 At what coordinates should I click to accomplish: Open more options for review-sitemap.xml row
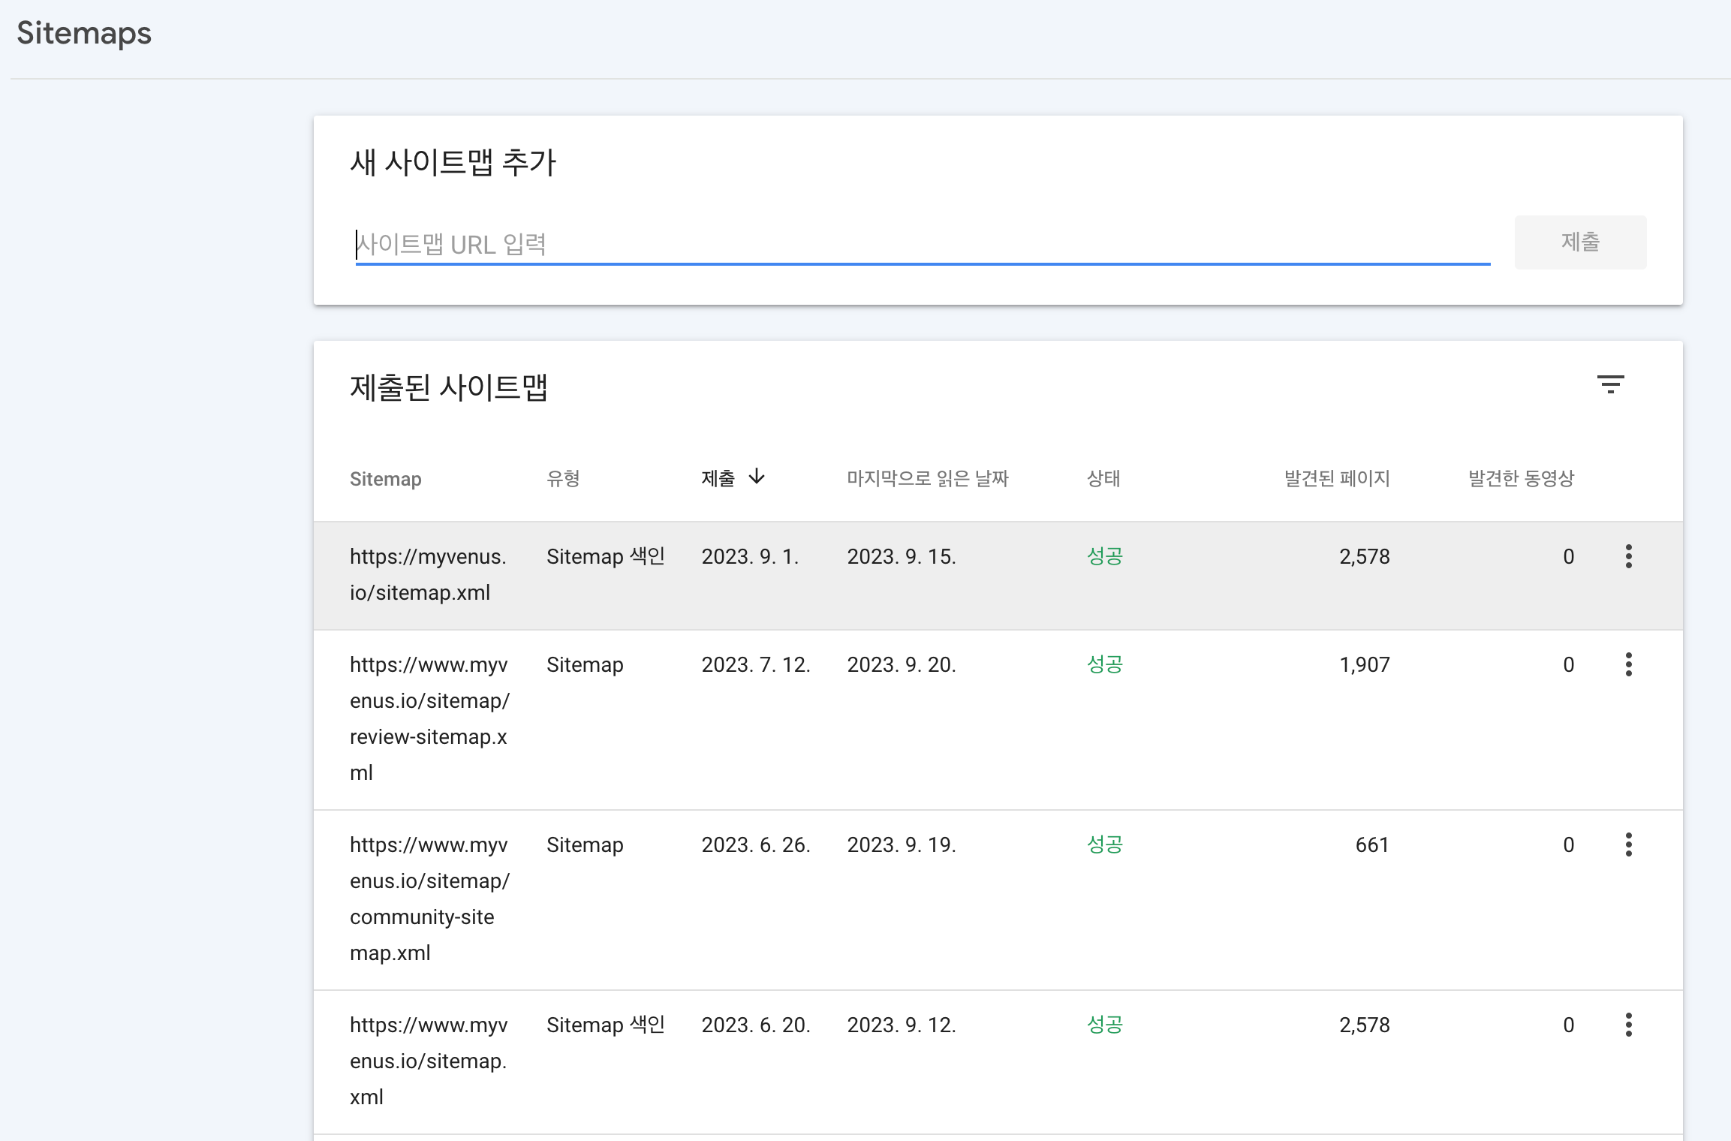click(1628, 664)
